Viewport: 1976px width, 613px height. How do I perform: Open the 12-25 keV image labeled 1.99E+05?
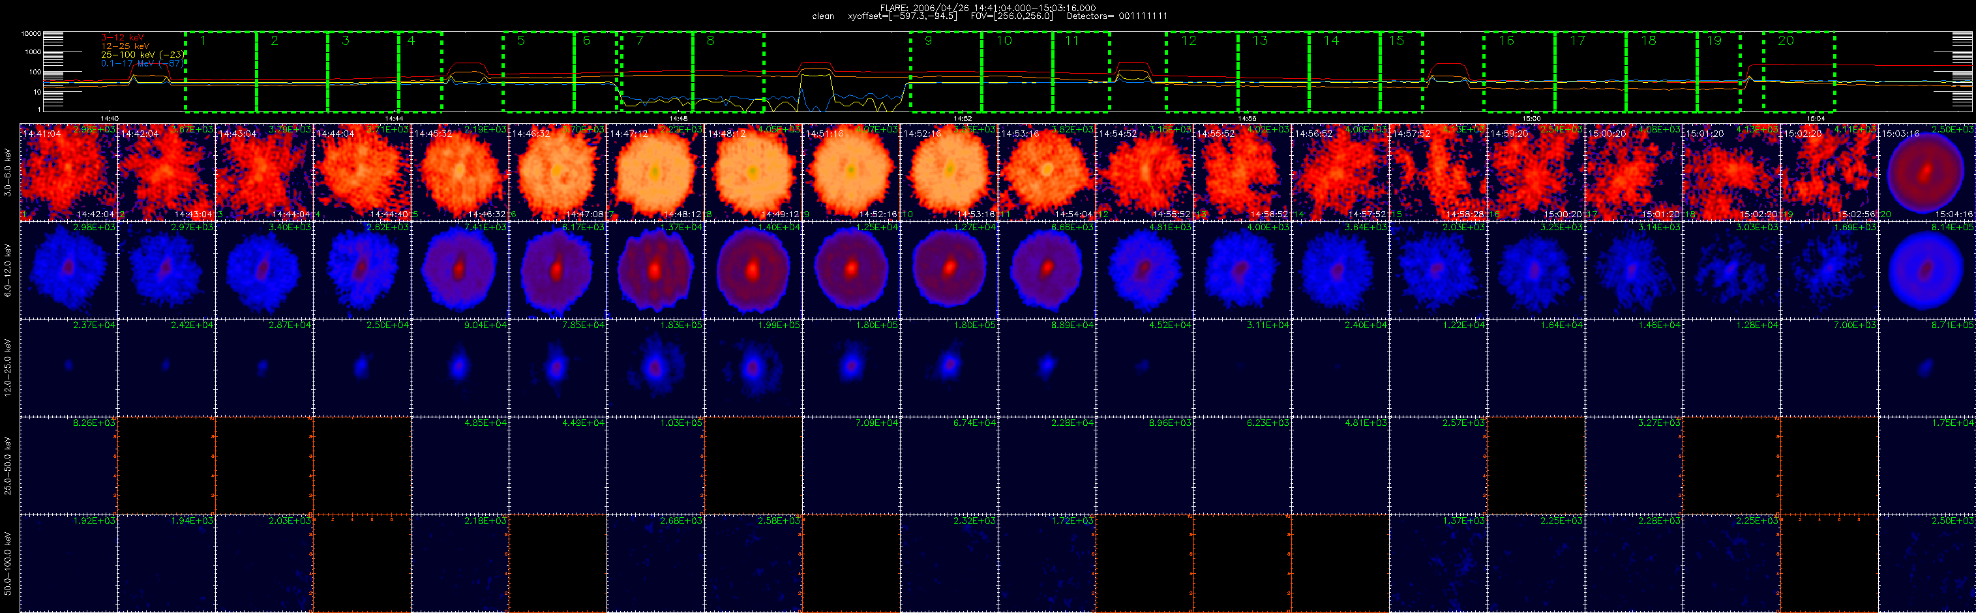coord(753,368)
